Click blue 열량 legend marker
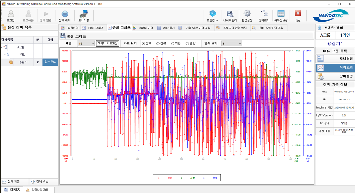The width and height of the screenshot is (357, 194). [x=204, y=178]
